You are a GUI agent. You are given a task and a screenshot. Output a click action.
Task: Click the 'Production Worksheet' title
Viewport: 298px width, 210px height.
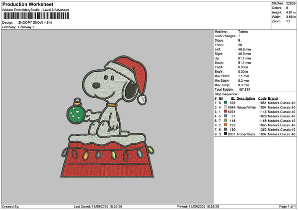28,4
